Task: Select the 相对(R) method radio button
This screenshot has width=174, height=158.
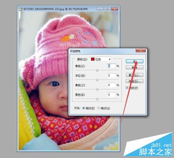Action: pos(84,108)
